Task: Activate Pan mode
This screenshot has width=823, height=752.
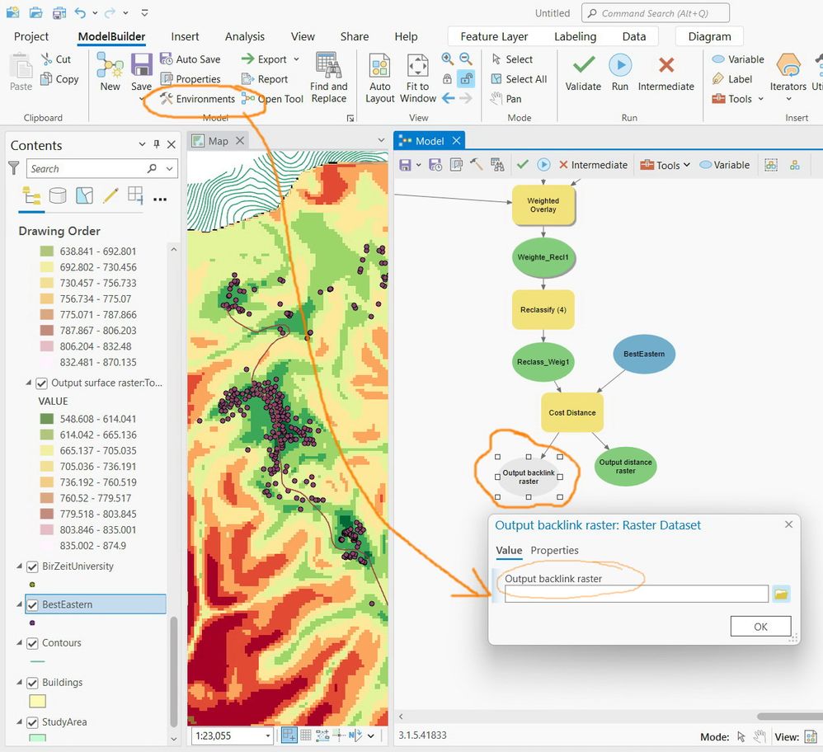Action: pos(506,99)
